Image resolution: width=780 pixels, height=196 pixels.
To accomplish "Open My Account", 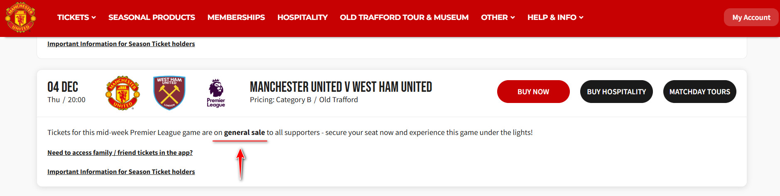I will pos(751,17).
